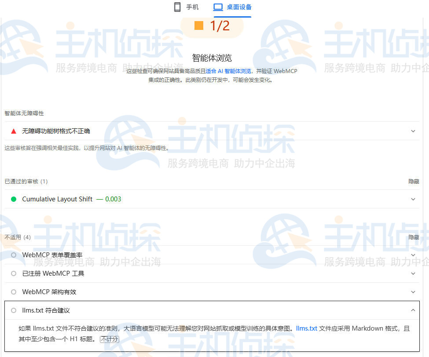429x357 pixels.
Task: Expand the WebMCP 架构有效 audit
Action: pos(413,292)
